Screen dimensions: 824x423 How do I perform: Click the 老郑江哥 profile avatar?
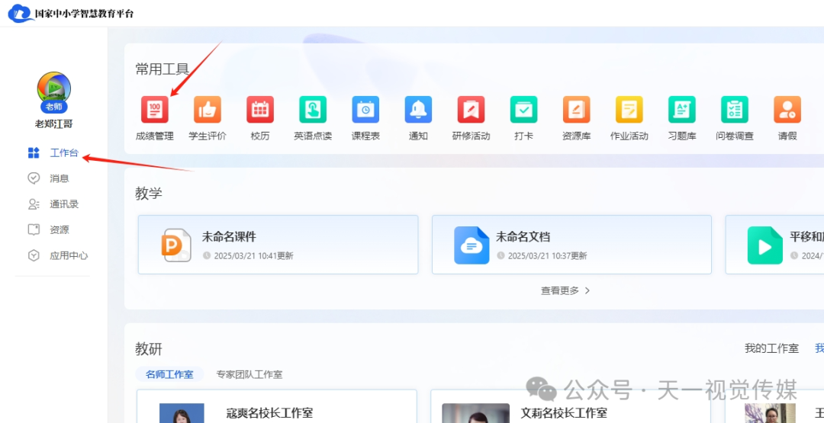click(53, 88)
